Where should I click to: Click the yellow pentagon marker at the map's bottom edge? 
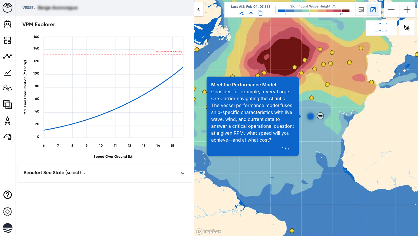[292, 231]
